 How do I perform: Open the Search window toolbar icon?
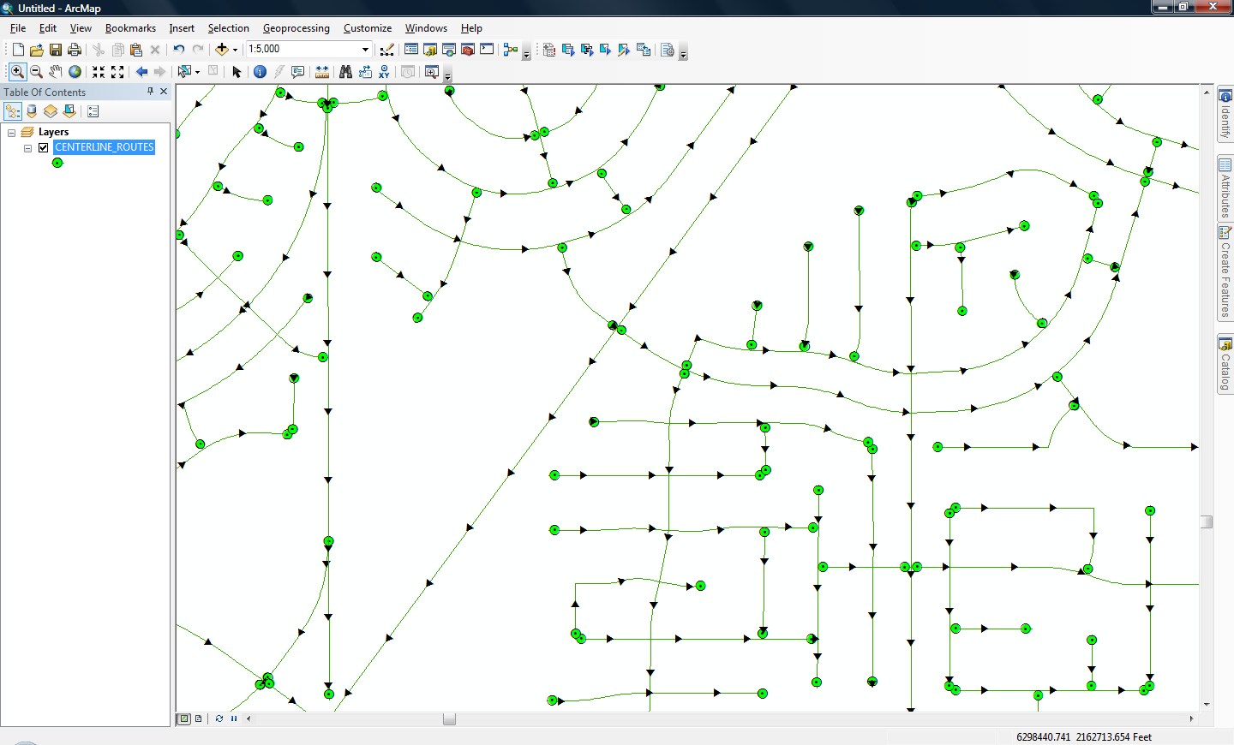(x=449, y=50)
